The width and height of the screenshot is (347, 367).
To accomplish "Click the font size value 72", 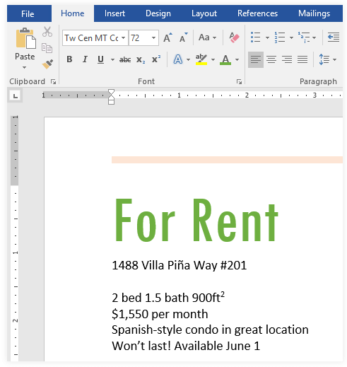I will coord(135,37).
